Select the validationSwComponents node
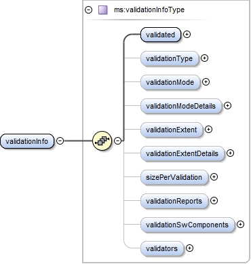 (x=188, y=225)
